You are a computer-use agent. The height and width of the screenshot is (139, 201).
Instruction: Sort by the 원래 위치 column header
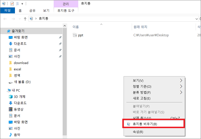click(x=140, y=27)
